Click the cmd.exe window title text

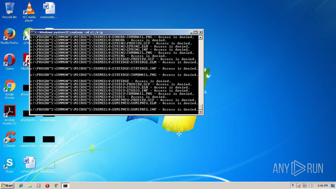[x=69, y=32]
